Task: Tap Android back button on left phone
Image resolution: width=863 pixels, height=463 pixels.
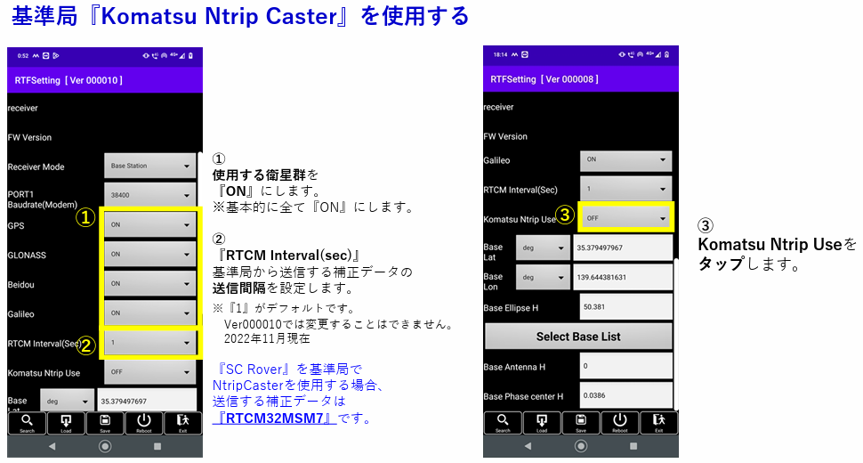Action: (x=52, y=446)
